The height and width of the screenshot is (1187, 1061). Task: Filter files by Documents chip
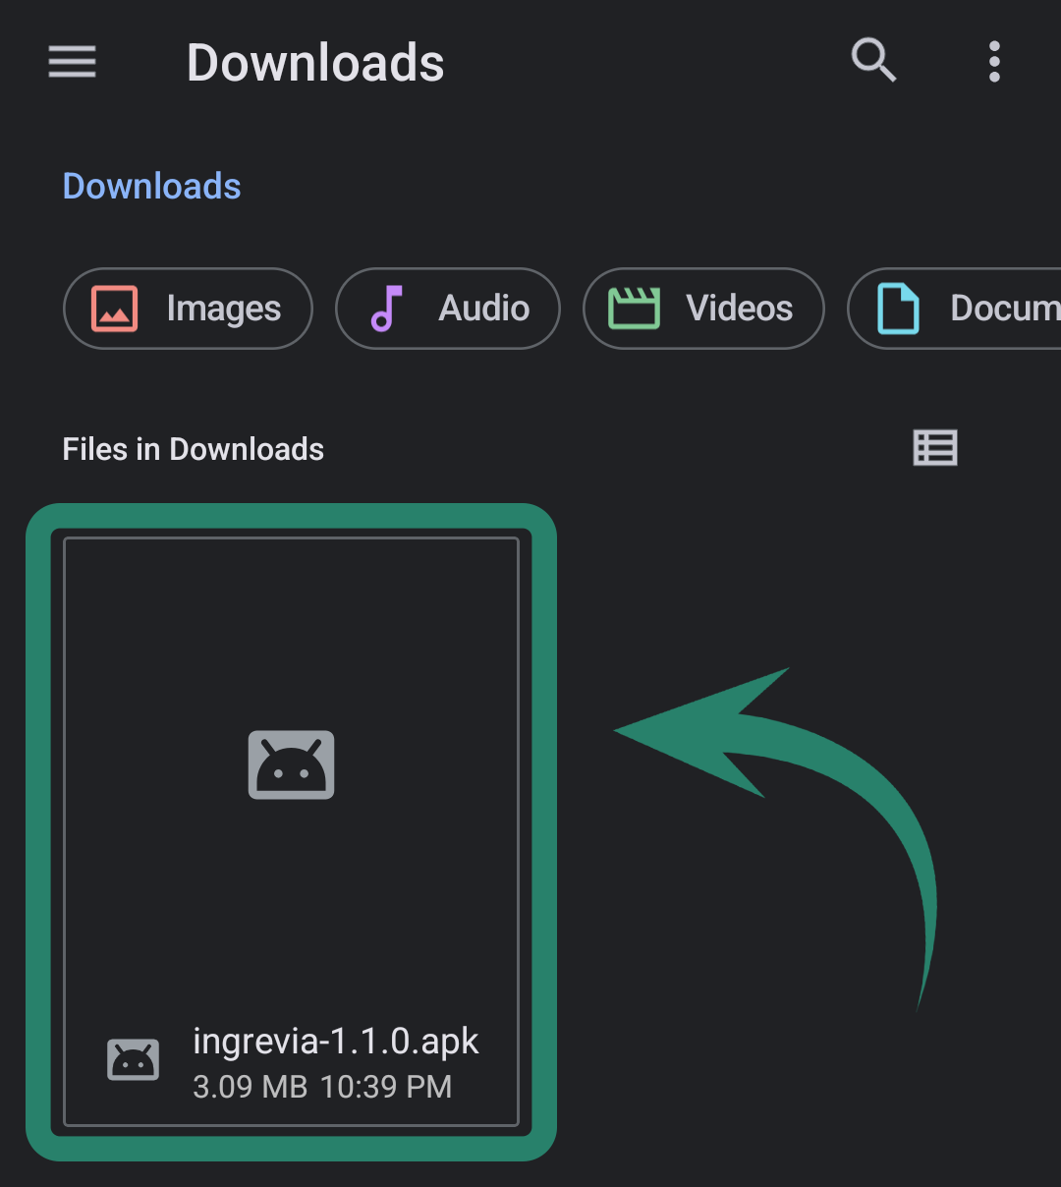(955, 309)
